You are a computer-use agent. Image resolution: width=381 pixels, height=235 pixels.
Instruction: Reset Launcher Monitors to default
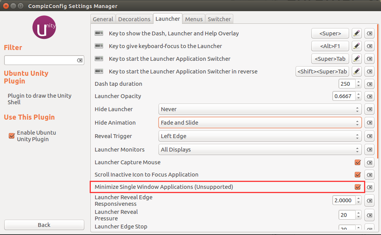point(369,150)
